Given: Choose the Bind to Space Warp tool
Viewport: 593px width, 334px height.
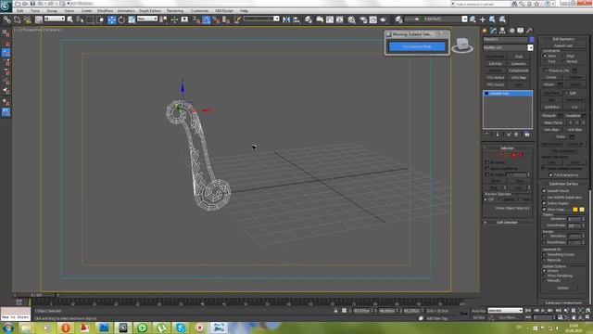Looking at the screenshot, I should (x=27, y=19).
